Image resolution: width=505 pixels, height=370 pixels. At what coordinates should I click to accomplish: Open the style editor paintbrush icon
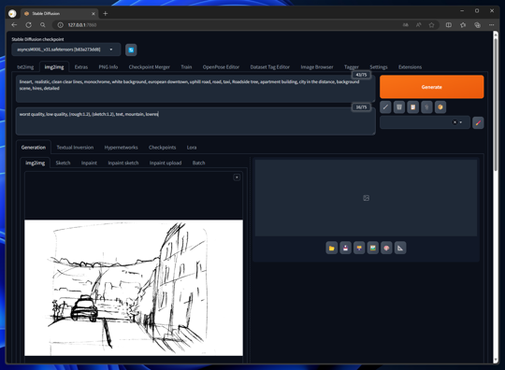pyautogui.click(x=478, y=122)
